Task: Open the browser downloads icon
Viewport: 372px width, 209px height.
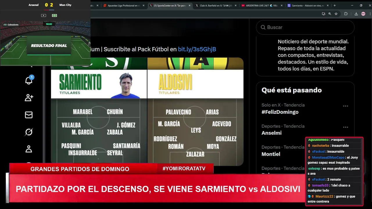Action: click(357, 14)
